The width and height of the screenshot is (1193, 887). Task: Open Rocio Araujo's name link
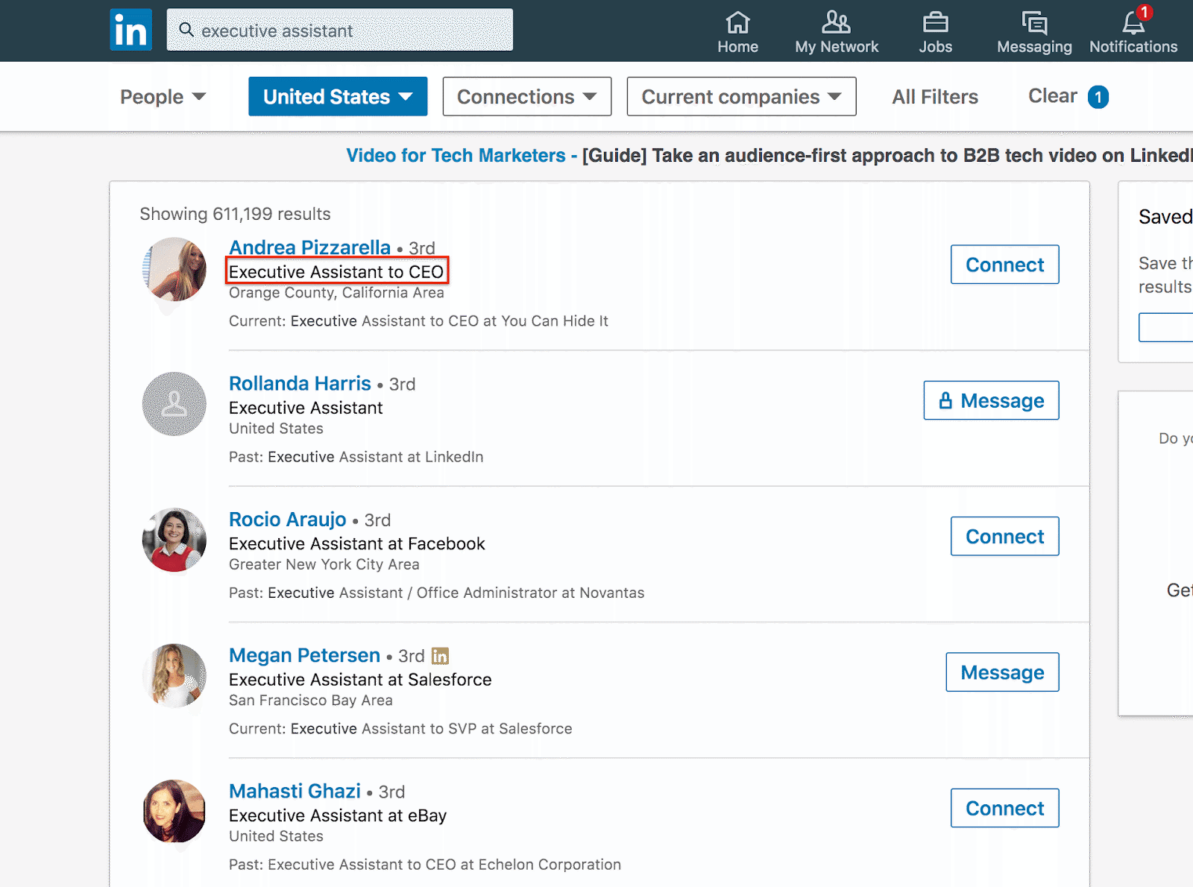click(287, 519)
